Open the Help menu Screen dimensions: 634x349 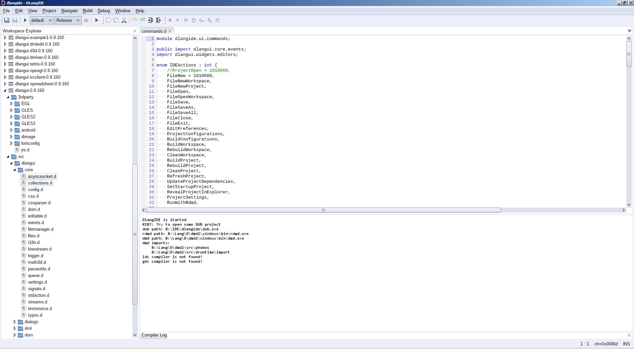(x=140, y=11)
